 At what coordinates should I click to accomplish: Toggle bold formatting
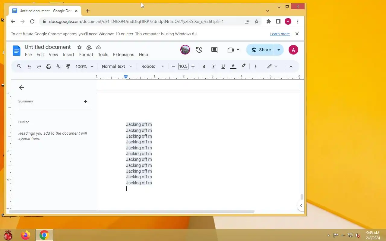click(x=204, y=67)
